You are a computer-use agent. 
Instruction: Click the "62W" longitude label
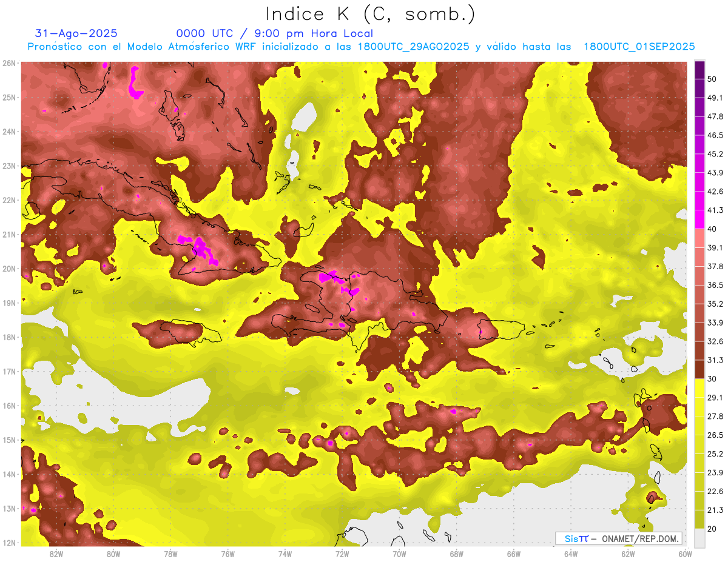point(628,554)
